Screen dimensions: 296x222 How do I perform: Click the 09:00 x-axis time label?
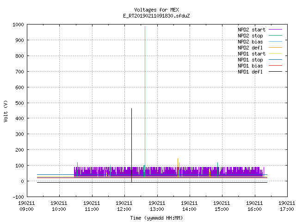click(26, 209)
